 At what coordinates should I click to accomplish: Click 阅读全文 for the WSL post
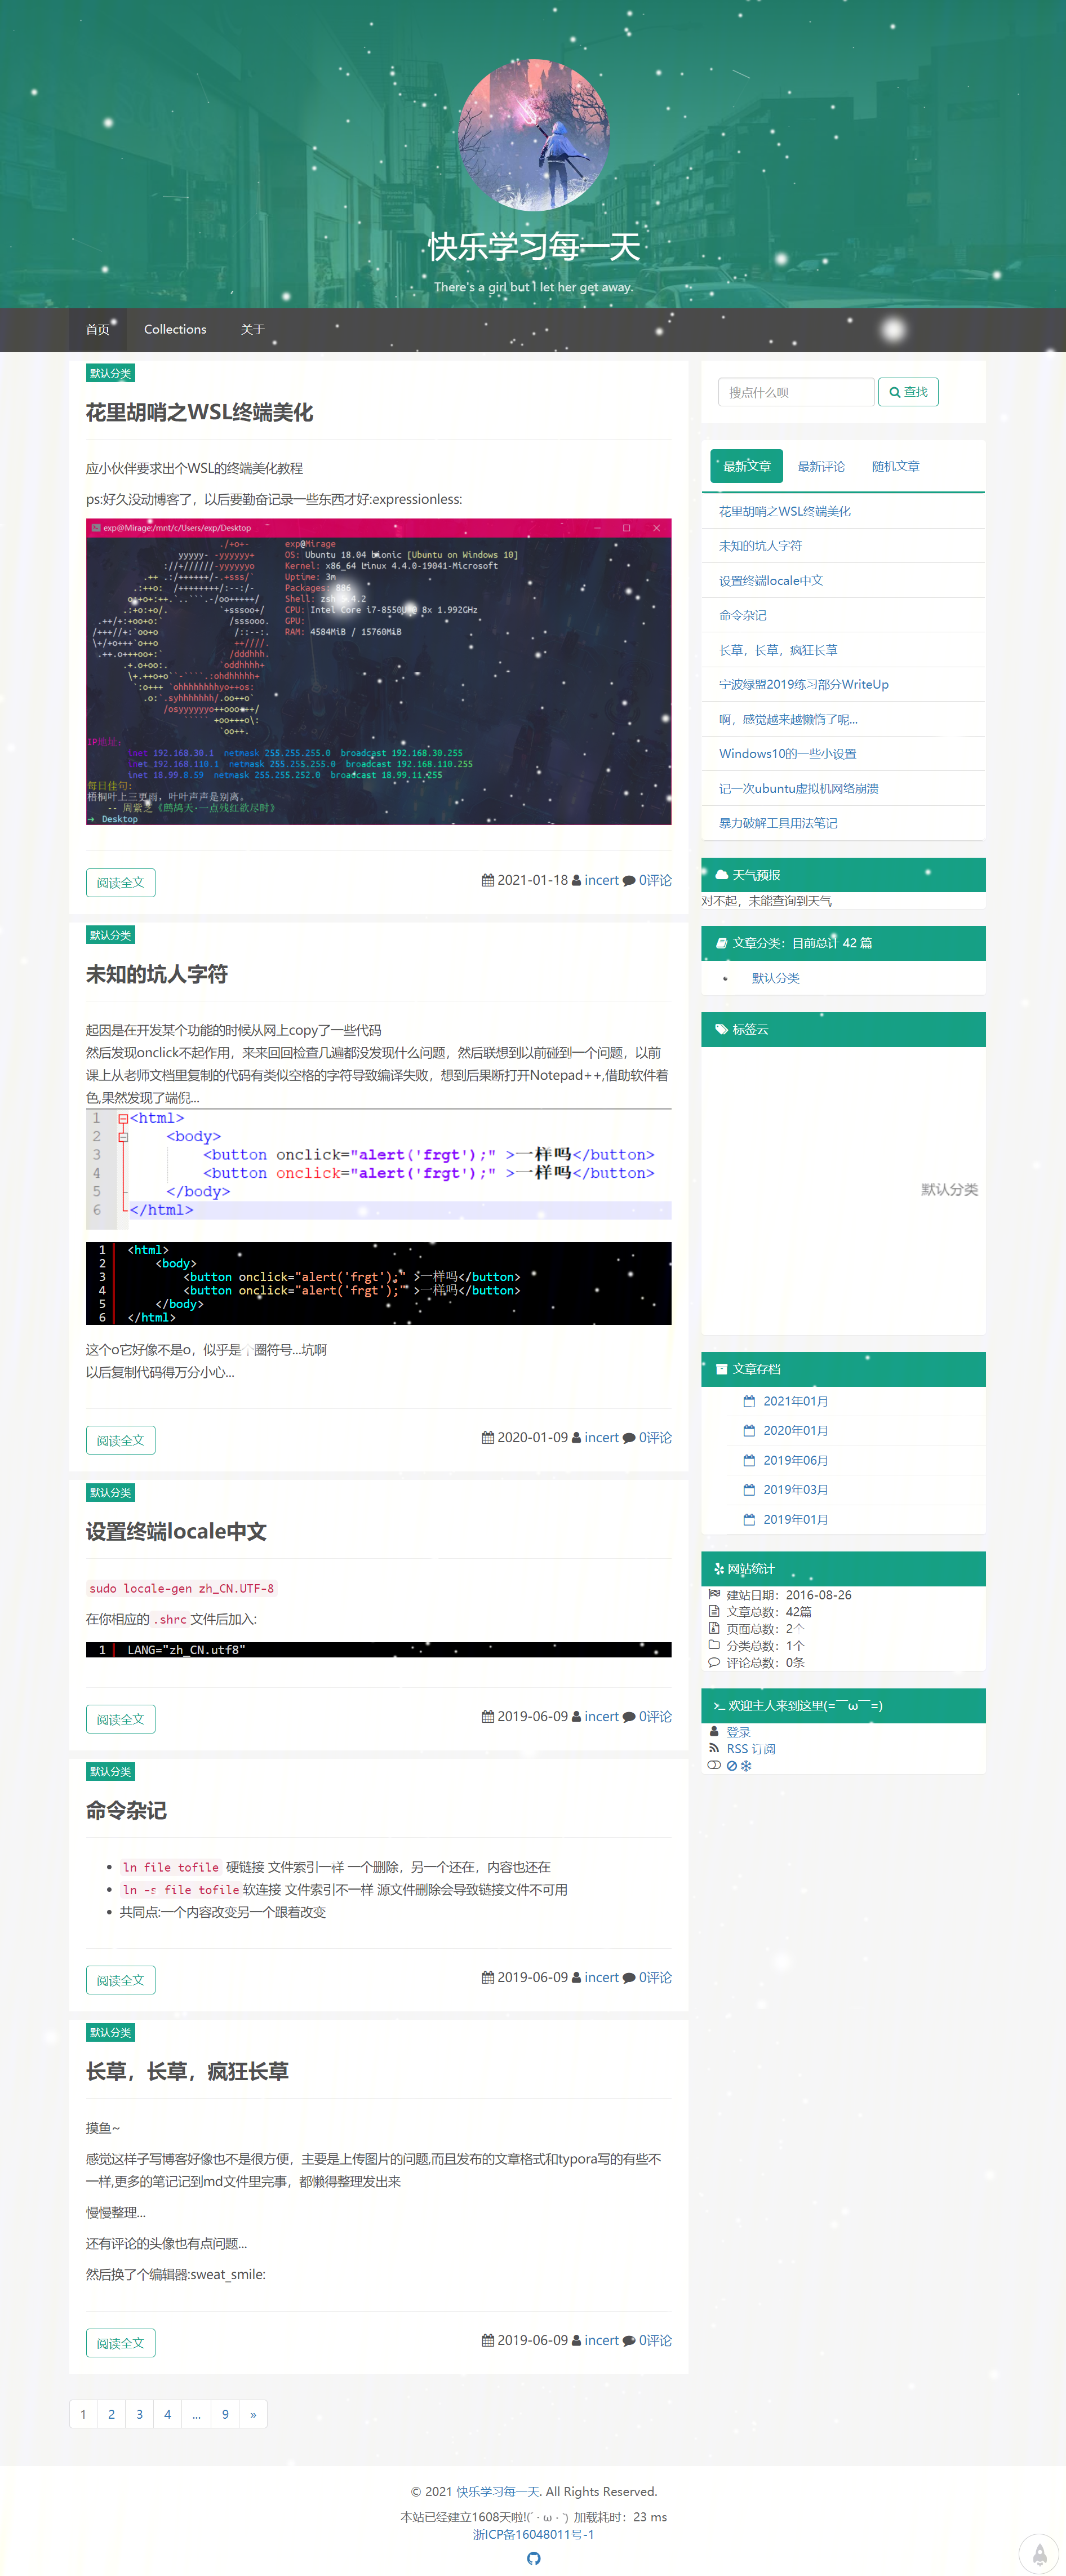click(x=120, y=883)
